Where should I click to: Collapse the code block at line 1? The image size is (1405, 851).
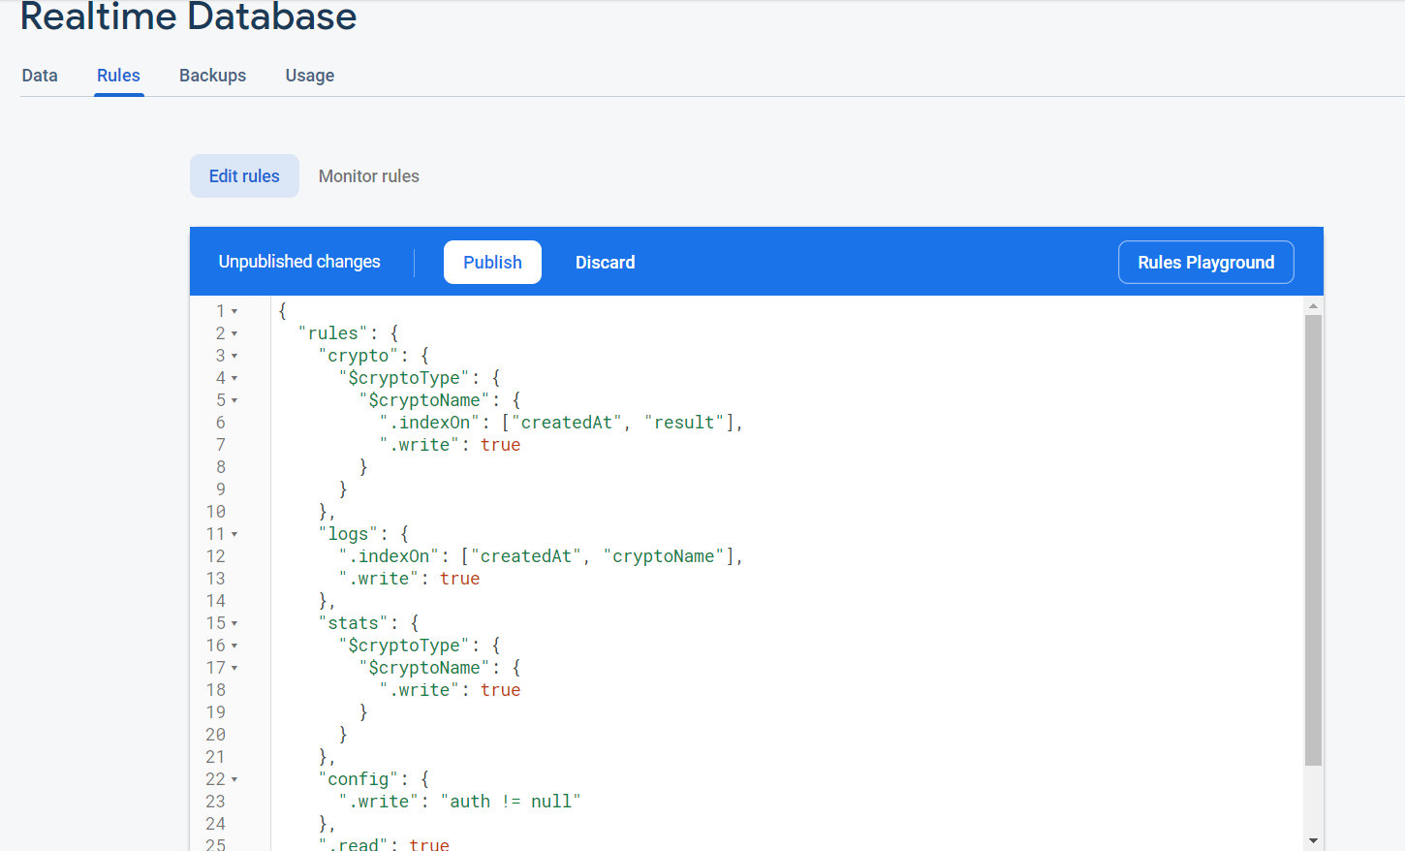234,312
